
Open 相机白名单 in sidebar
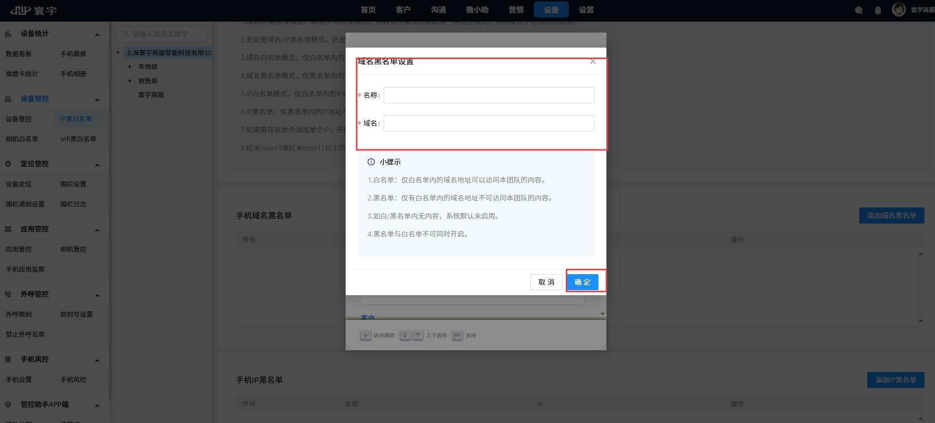[x=22, y=139]
